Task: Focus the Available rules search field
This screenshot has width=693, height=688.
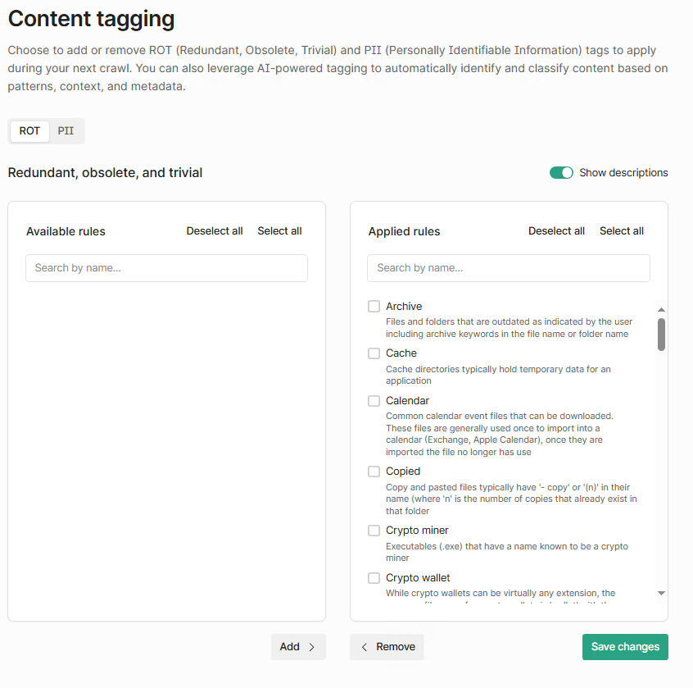Action: (166, 268)
